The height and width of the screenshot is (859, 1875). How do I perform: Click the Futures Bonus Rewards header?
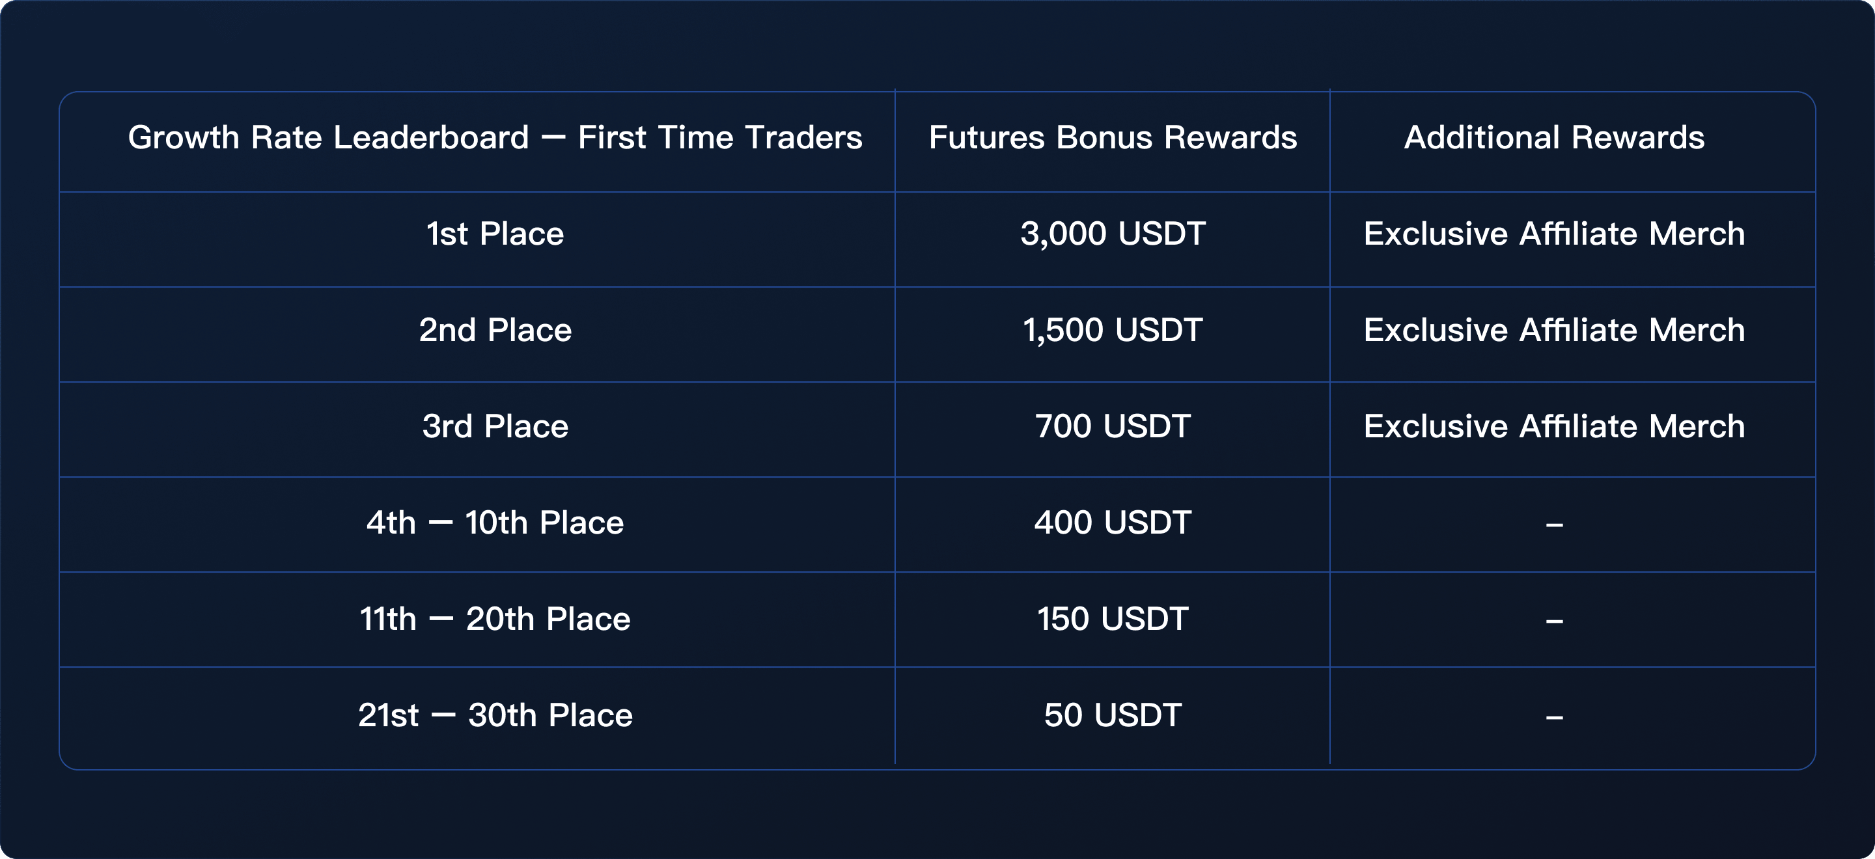(x=1112, y=137)
